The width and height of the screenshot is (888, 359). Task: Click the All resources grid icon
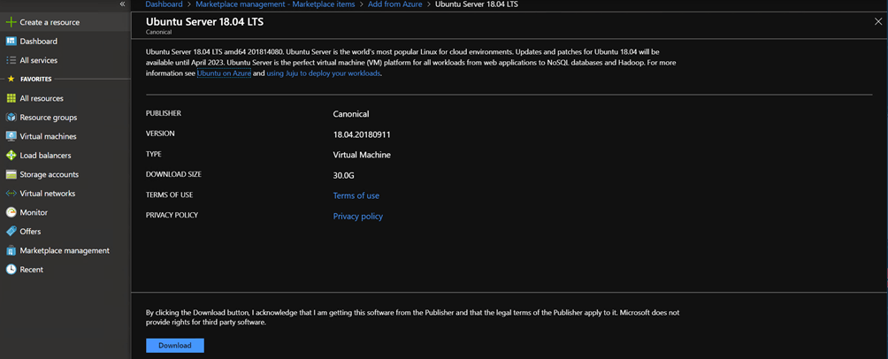[11, 98]
